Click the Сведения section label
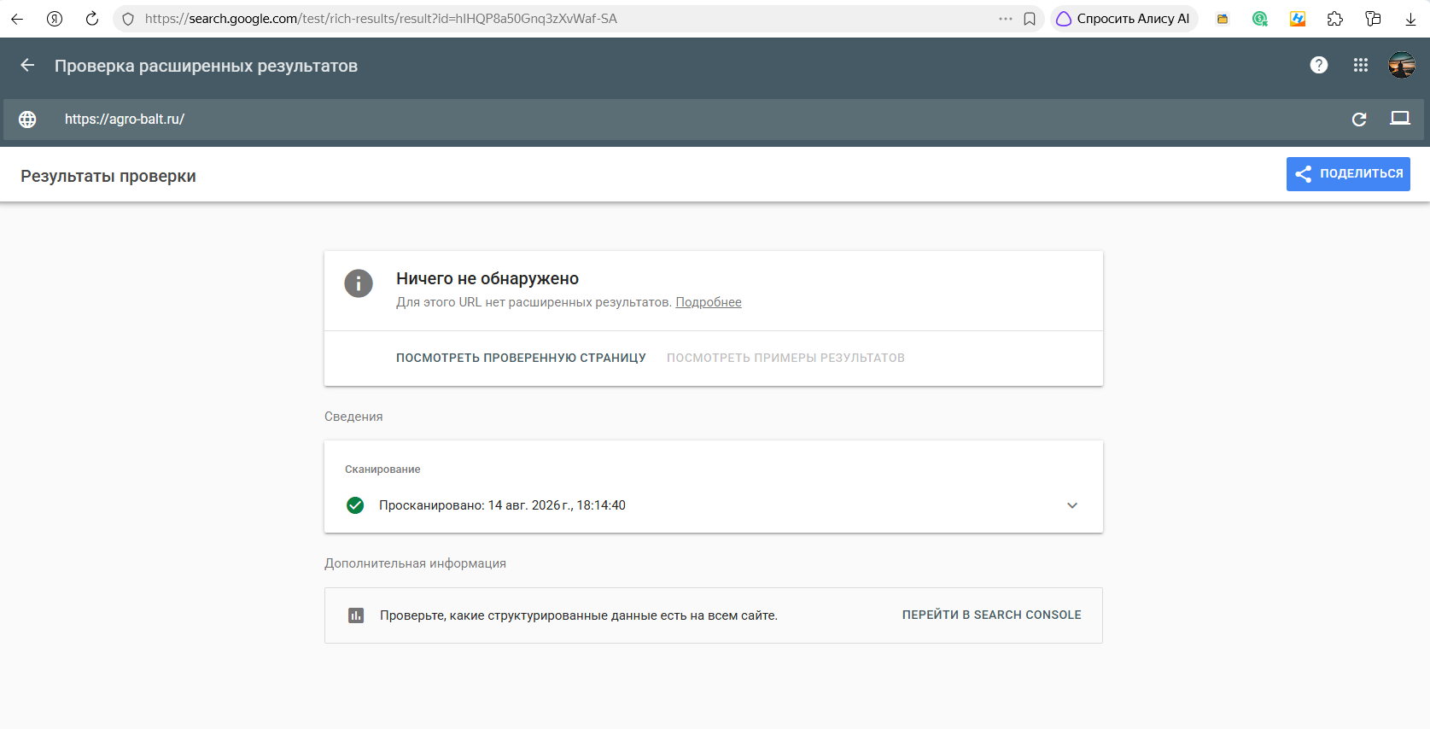 coord(353,417)
